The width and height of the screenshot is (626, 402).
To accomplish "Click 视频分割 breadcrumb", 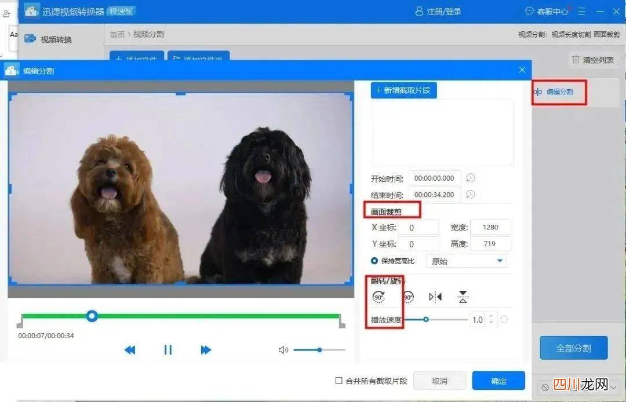I will (x=148, y=34).
